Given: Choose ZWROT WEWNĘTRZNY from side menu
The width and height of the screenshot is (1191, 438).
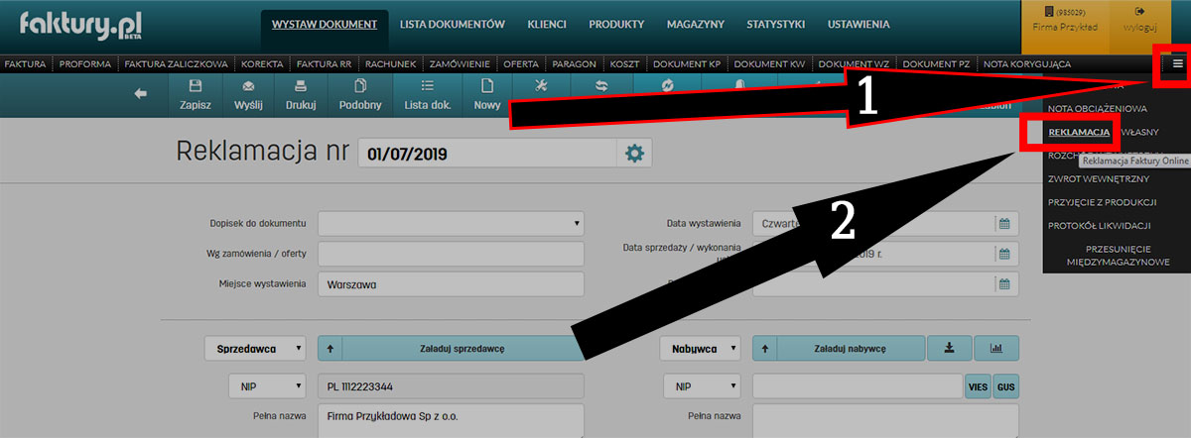Looking at the screenshot, I should tap(1099, 178).
